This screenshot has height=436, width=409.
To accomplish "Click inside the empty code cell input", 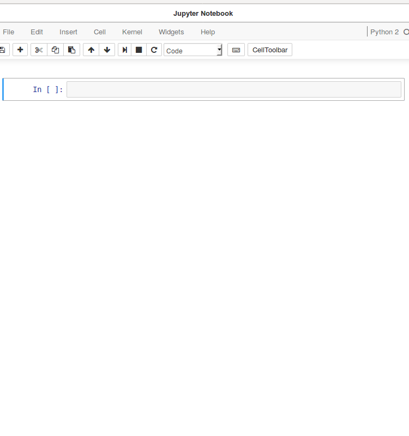I will [233, 89].
